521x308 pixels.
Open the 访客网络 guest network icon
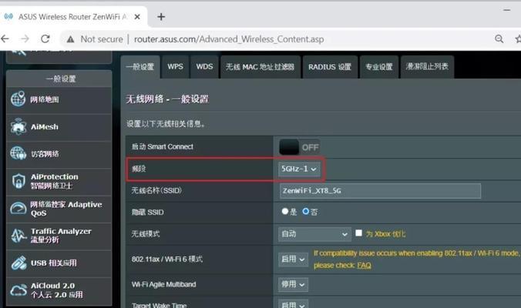(x=18, y=153)
